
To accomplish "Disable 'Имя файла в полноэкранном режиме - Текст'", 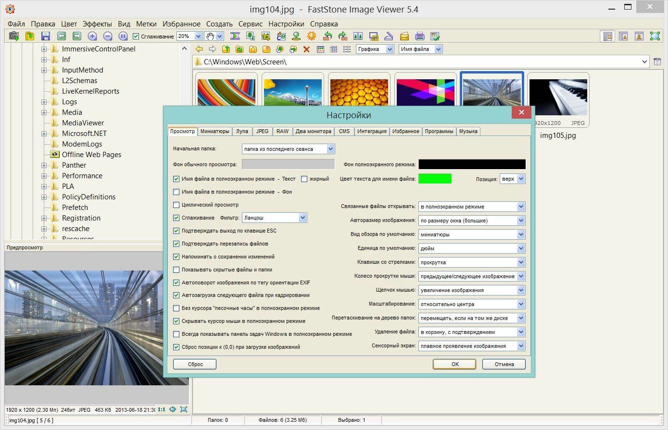I will 176,179.
